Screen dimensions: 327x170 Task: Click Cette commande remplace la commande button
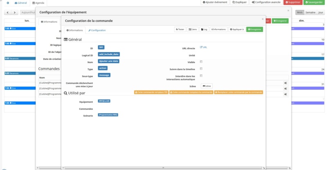[x=191, y=92]
